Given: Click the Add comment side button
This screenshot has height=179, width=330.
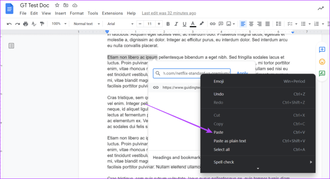Looking at the screenshot, I should [x=321, y=50].
